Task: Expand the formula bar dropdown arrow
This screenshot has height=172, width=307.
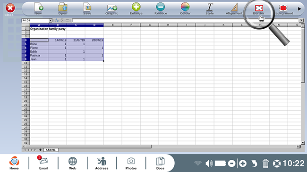Action: click(301, 20)
